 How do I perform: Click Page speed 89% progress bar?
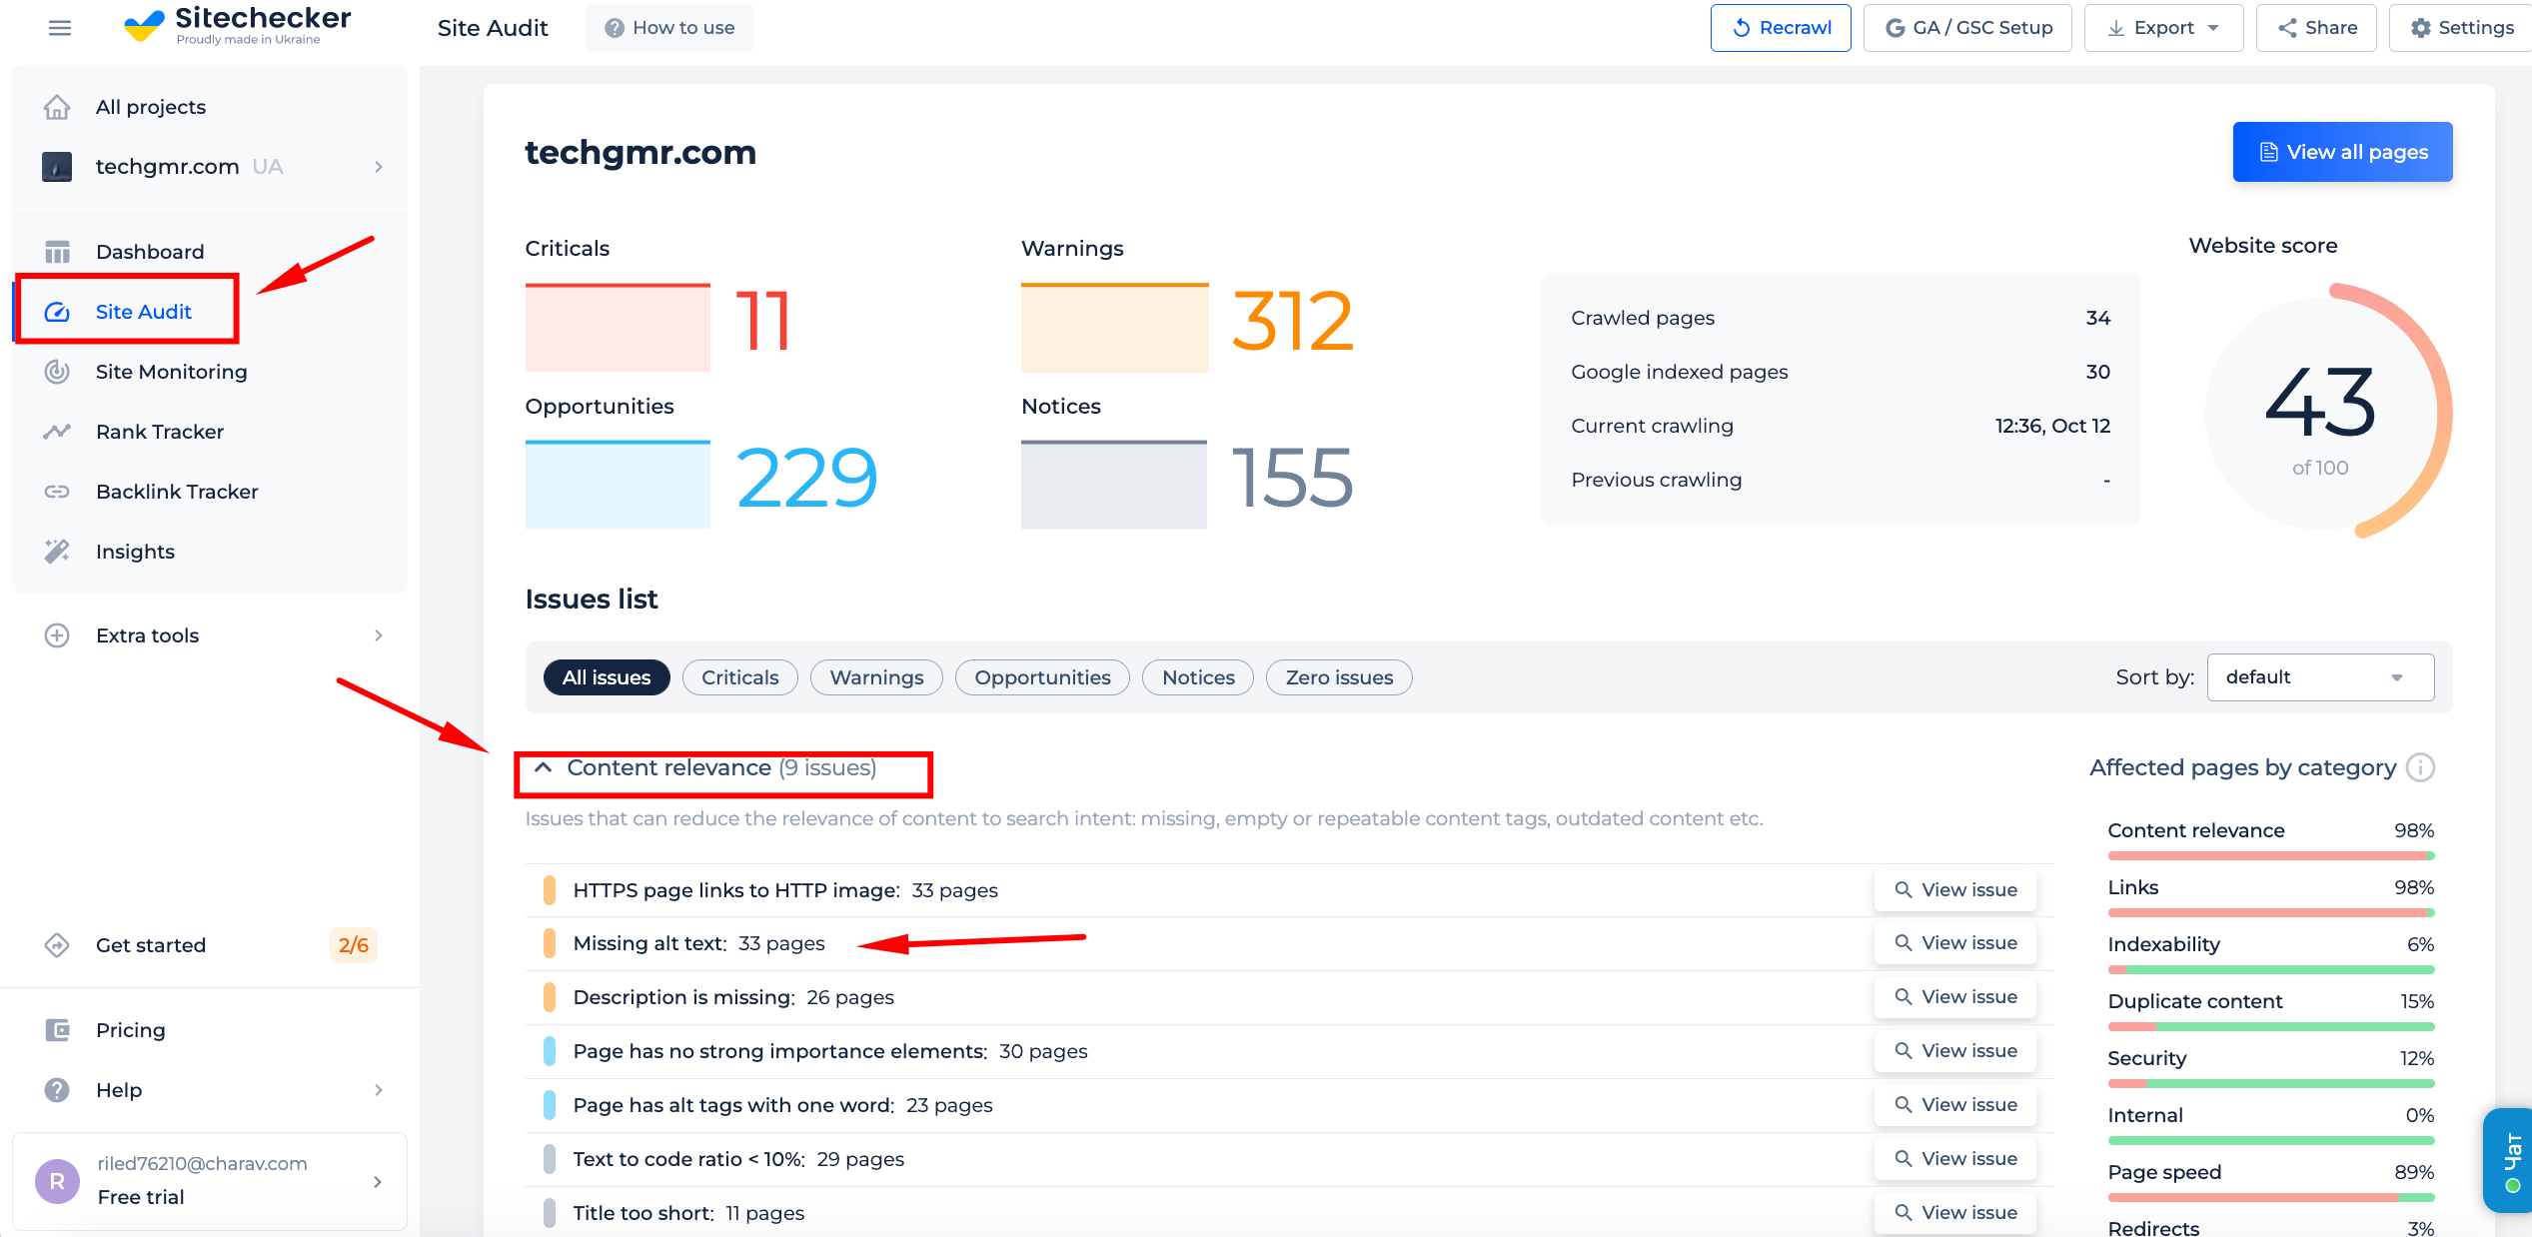(2271, 1197)
